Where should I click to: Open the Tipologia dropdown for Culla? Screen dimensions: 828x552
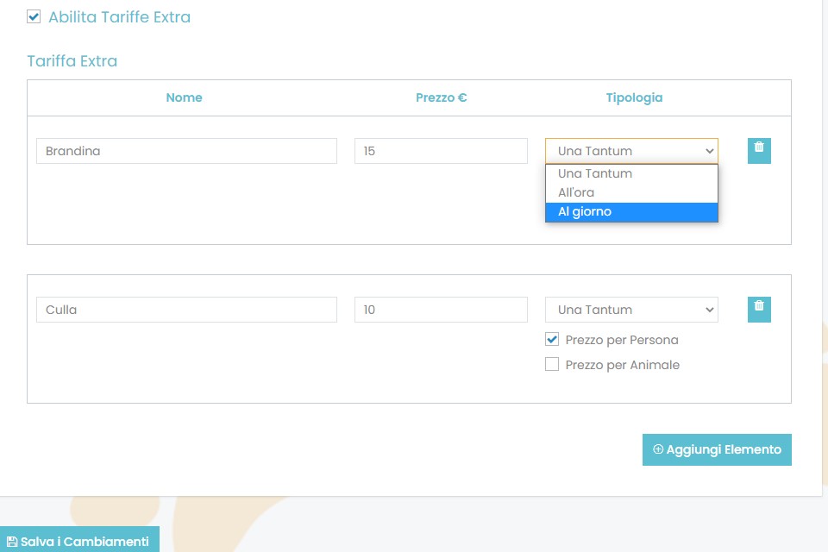[x=630, y=310]
